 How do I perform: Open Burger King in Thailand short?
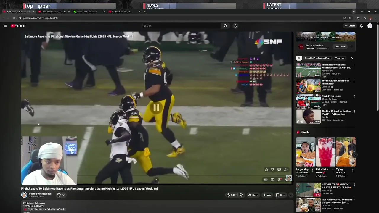[x=306, y=152]
